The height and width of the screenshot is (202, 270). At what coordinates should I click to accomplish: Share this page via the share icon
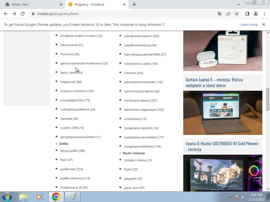(228, 14)
